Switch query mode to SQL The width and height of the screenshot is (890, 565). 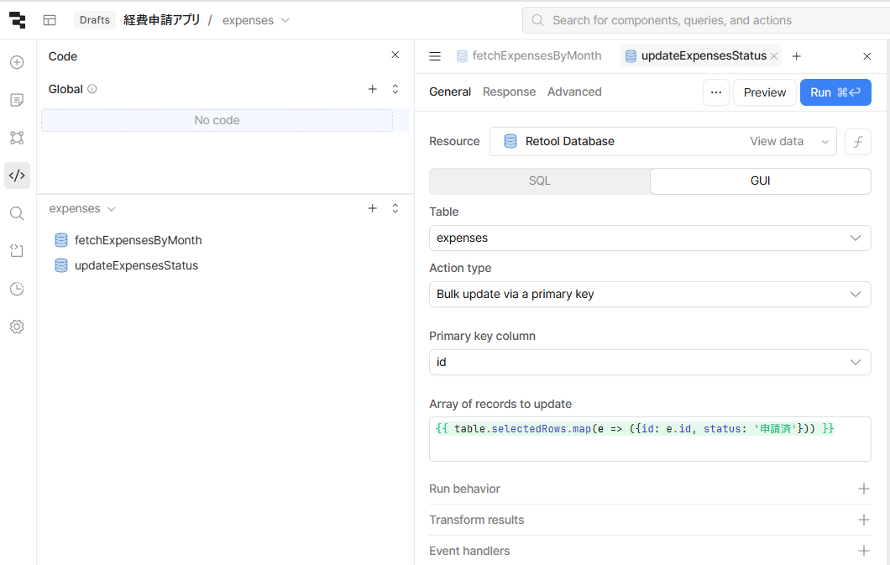point(540,180)
